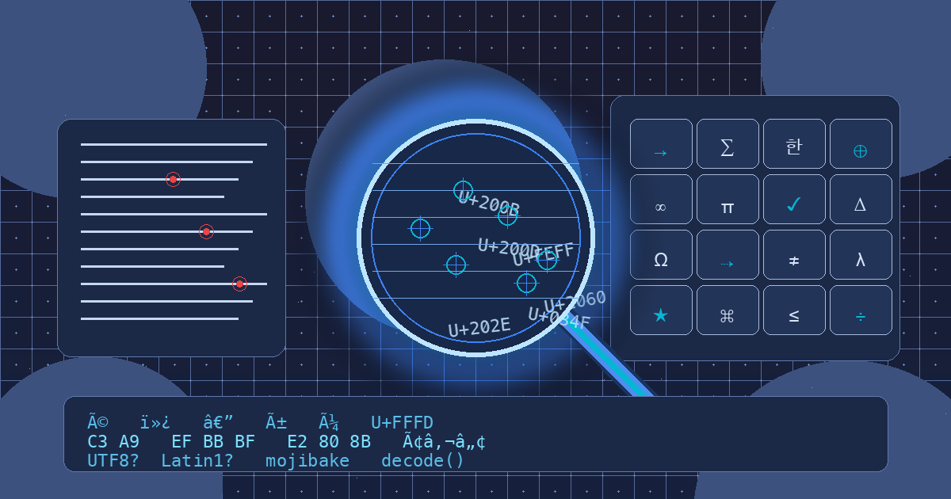Click the circled plus symbol tile

click(x=861, y=144)
